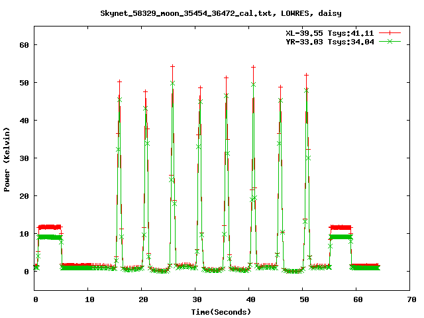Select the XL-39.55 Tsys:41.11 legend entry
This screenshot has height=318, width=424.
(x=330, y=33)
